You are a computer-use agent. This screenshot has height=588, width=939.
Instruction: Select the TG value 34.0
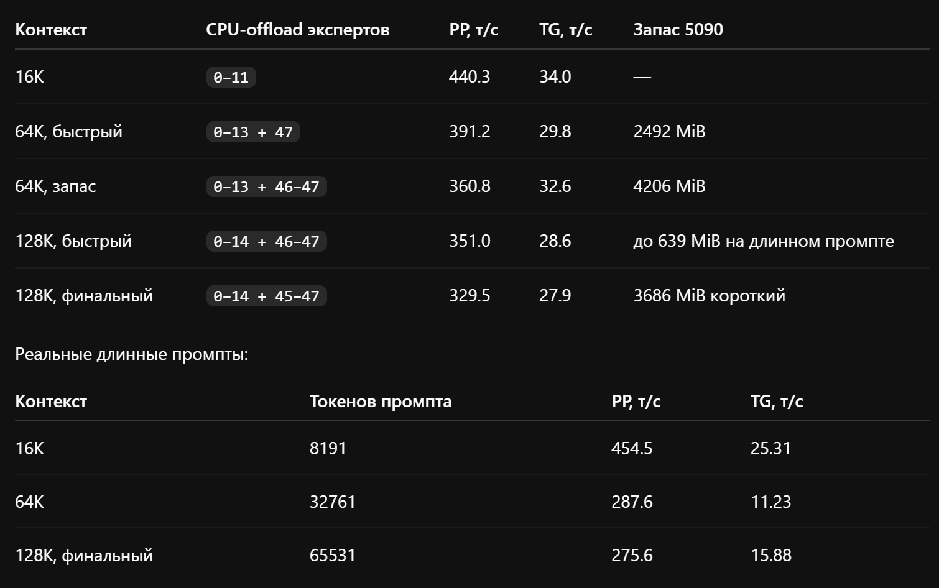pos(555,77)
